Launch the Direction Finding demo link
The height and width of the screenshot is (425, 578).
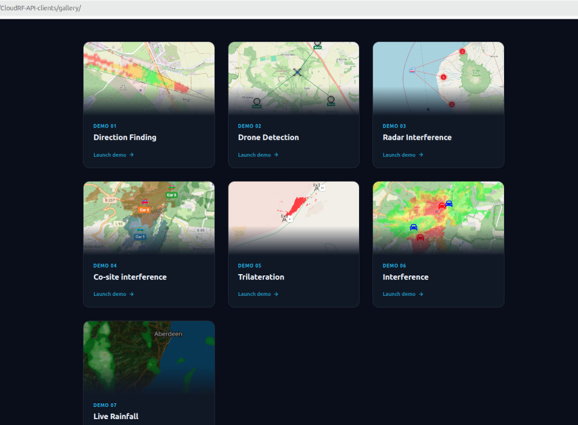point(114,155)
